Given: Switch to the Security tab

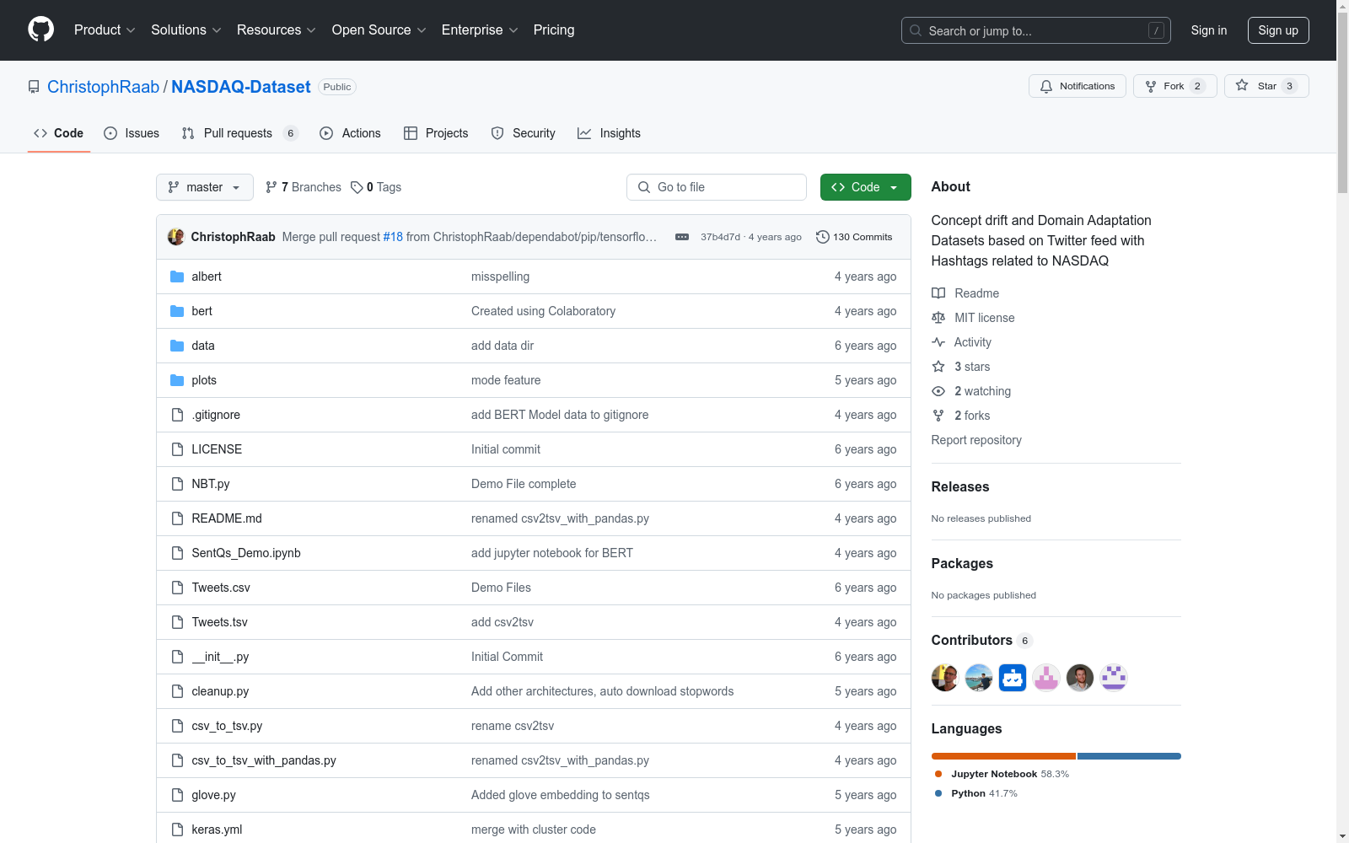Looking at the screenshot, I should coord(523,133).
